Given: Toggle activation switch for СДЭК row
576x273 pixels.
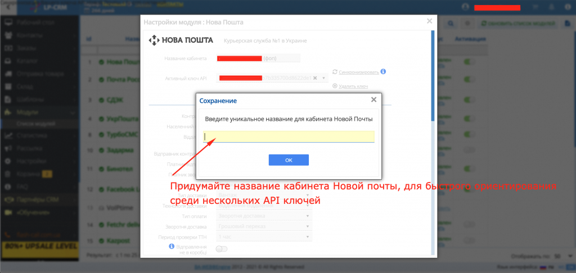Looking at the screenshot, I should click(x=469, y=100).
